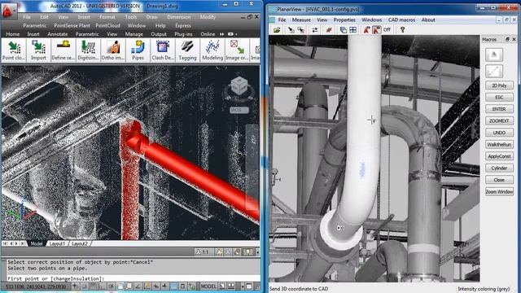Screen dimensions: 521x293
Task: Open the Modeling ribbon tool
Action: pos(212,50)
